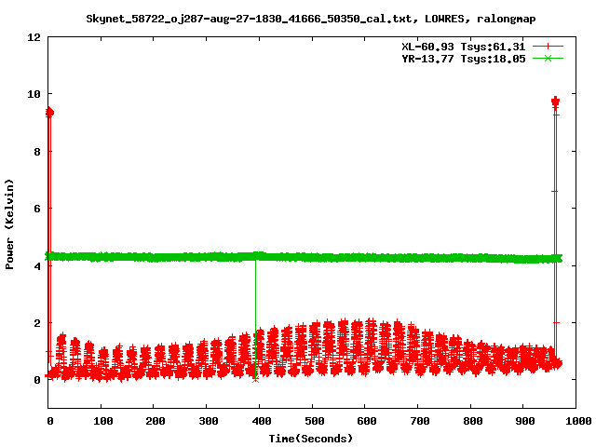Click the x-axis tick label '1000'
Screen dimensions: 596x447
click(x=578, y=421)
